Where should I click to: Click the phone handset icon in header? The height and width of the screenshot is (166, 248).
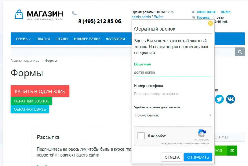click(74, 13)
